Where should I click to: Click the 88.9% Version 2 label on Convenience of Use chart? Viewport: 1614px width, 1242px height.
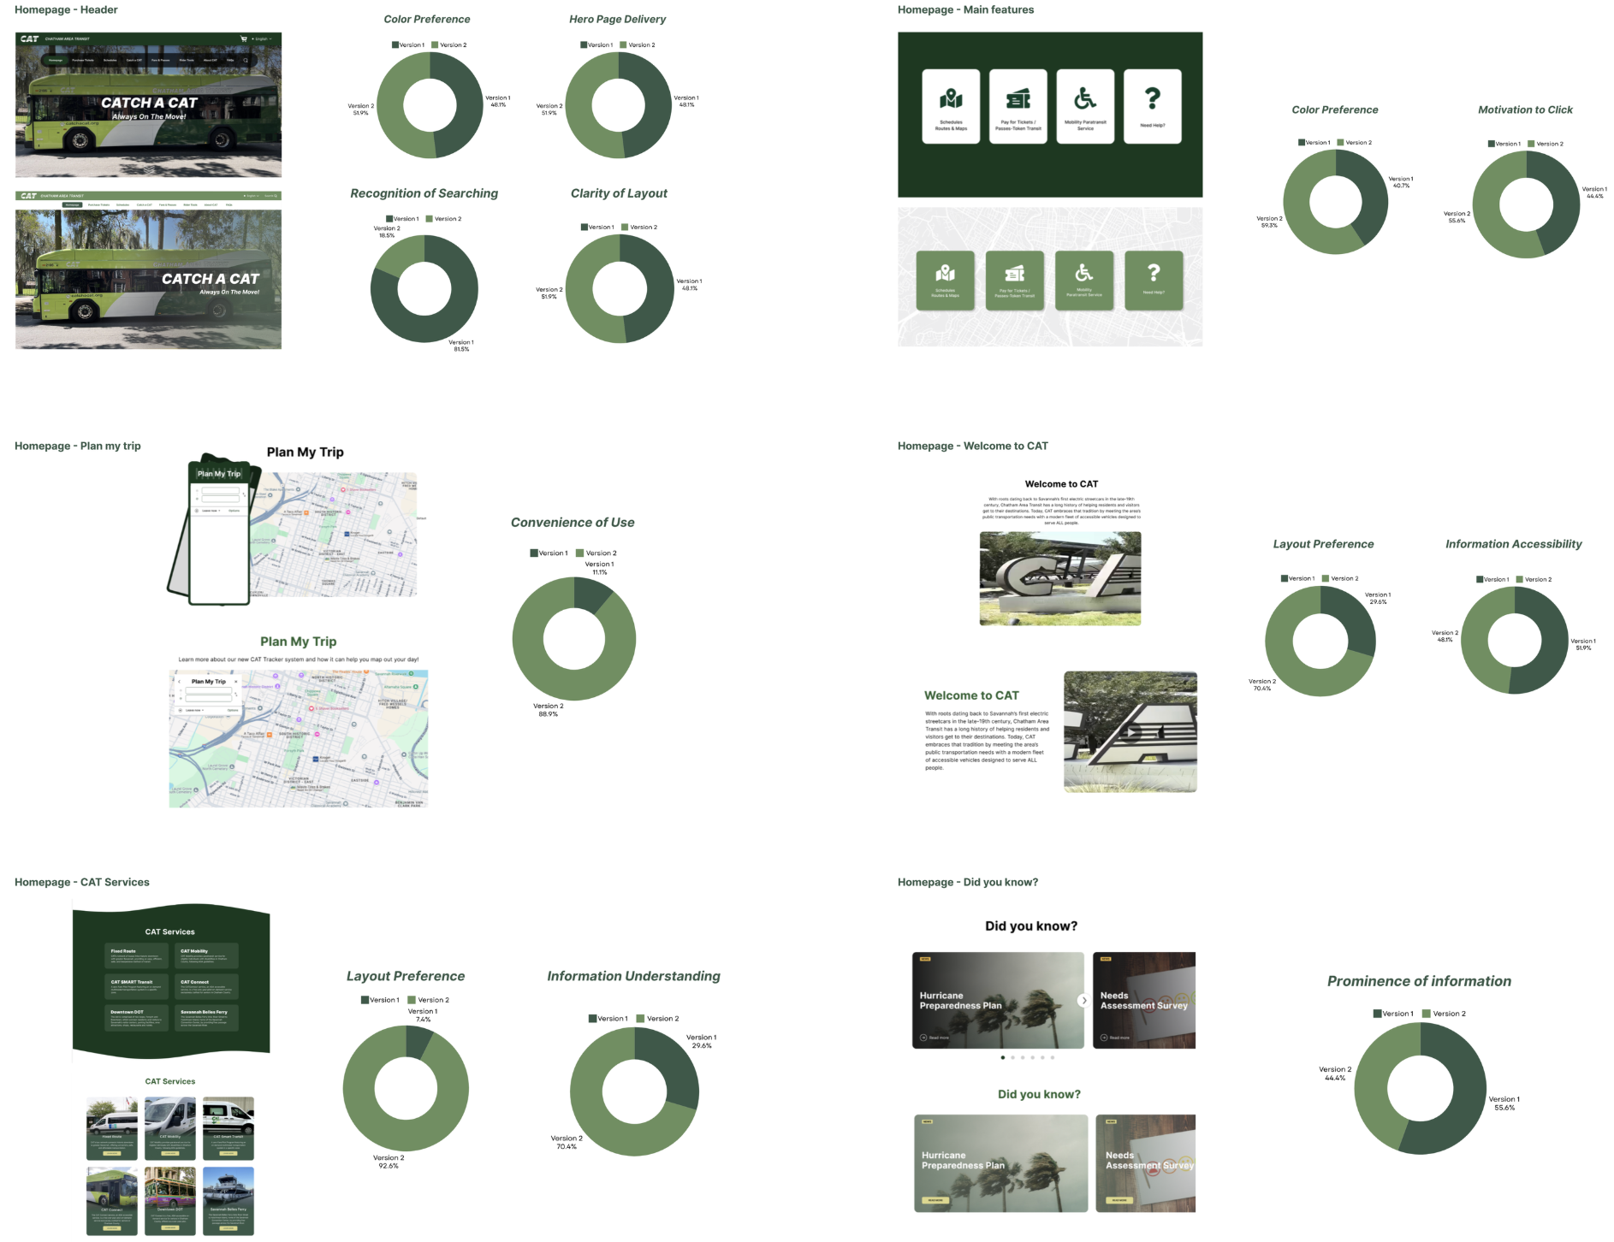tap(549, 710)
